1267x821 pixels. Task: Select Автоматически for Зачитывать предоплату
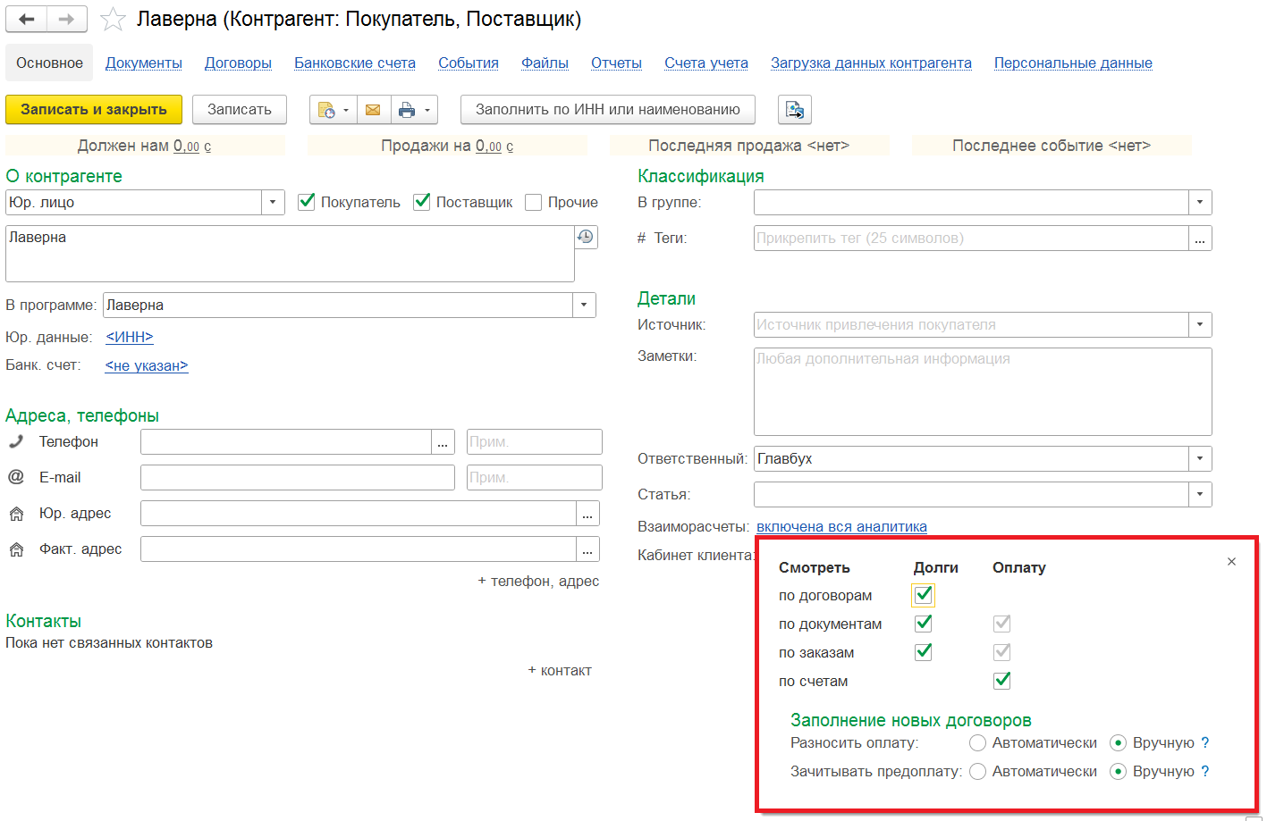[978, 772]
